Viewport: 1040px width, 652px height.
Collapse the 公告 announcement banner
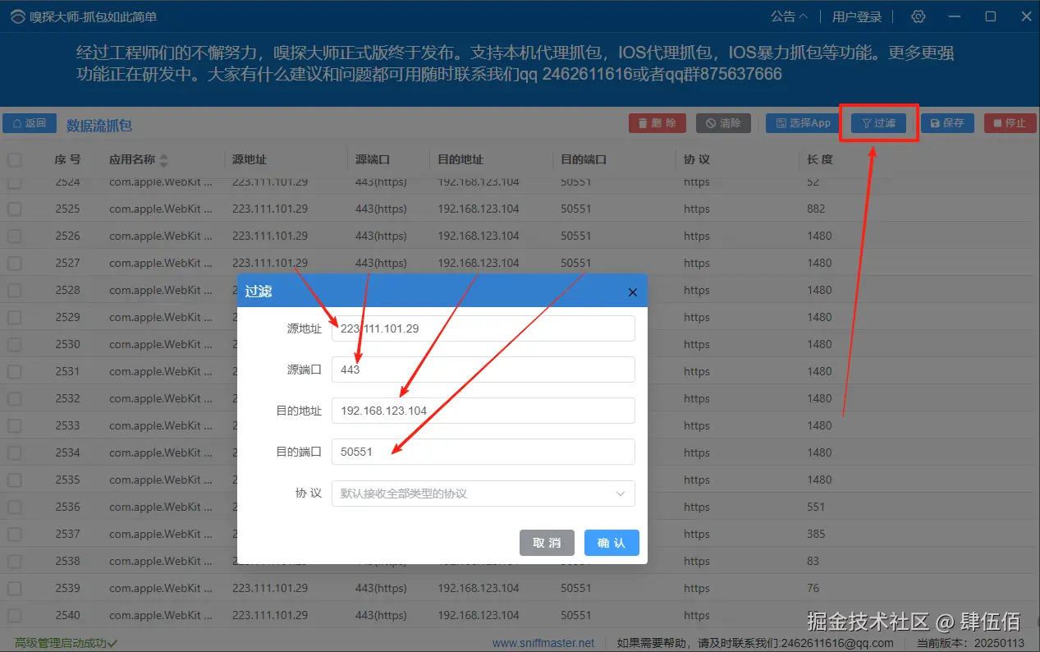(789, 16)
